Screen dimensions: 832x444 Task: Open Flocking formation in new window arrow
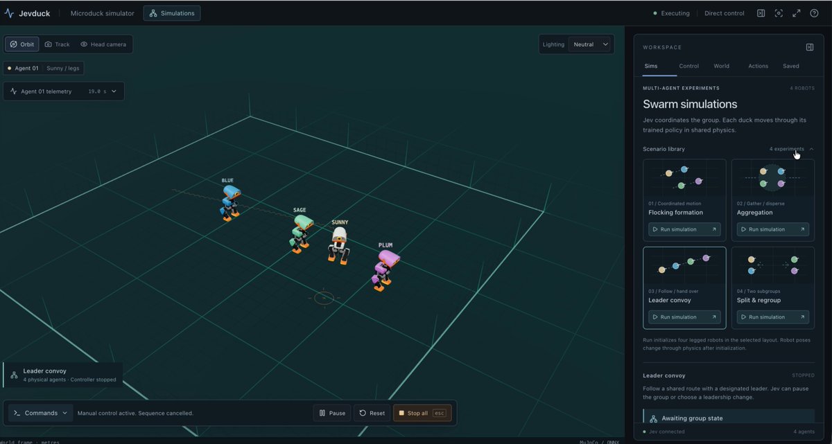tap(713, 229)
